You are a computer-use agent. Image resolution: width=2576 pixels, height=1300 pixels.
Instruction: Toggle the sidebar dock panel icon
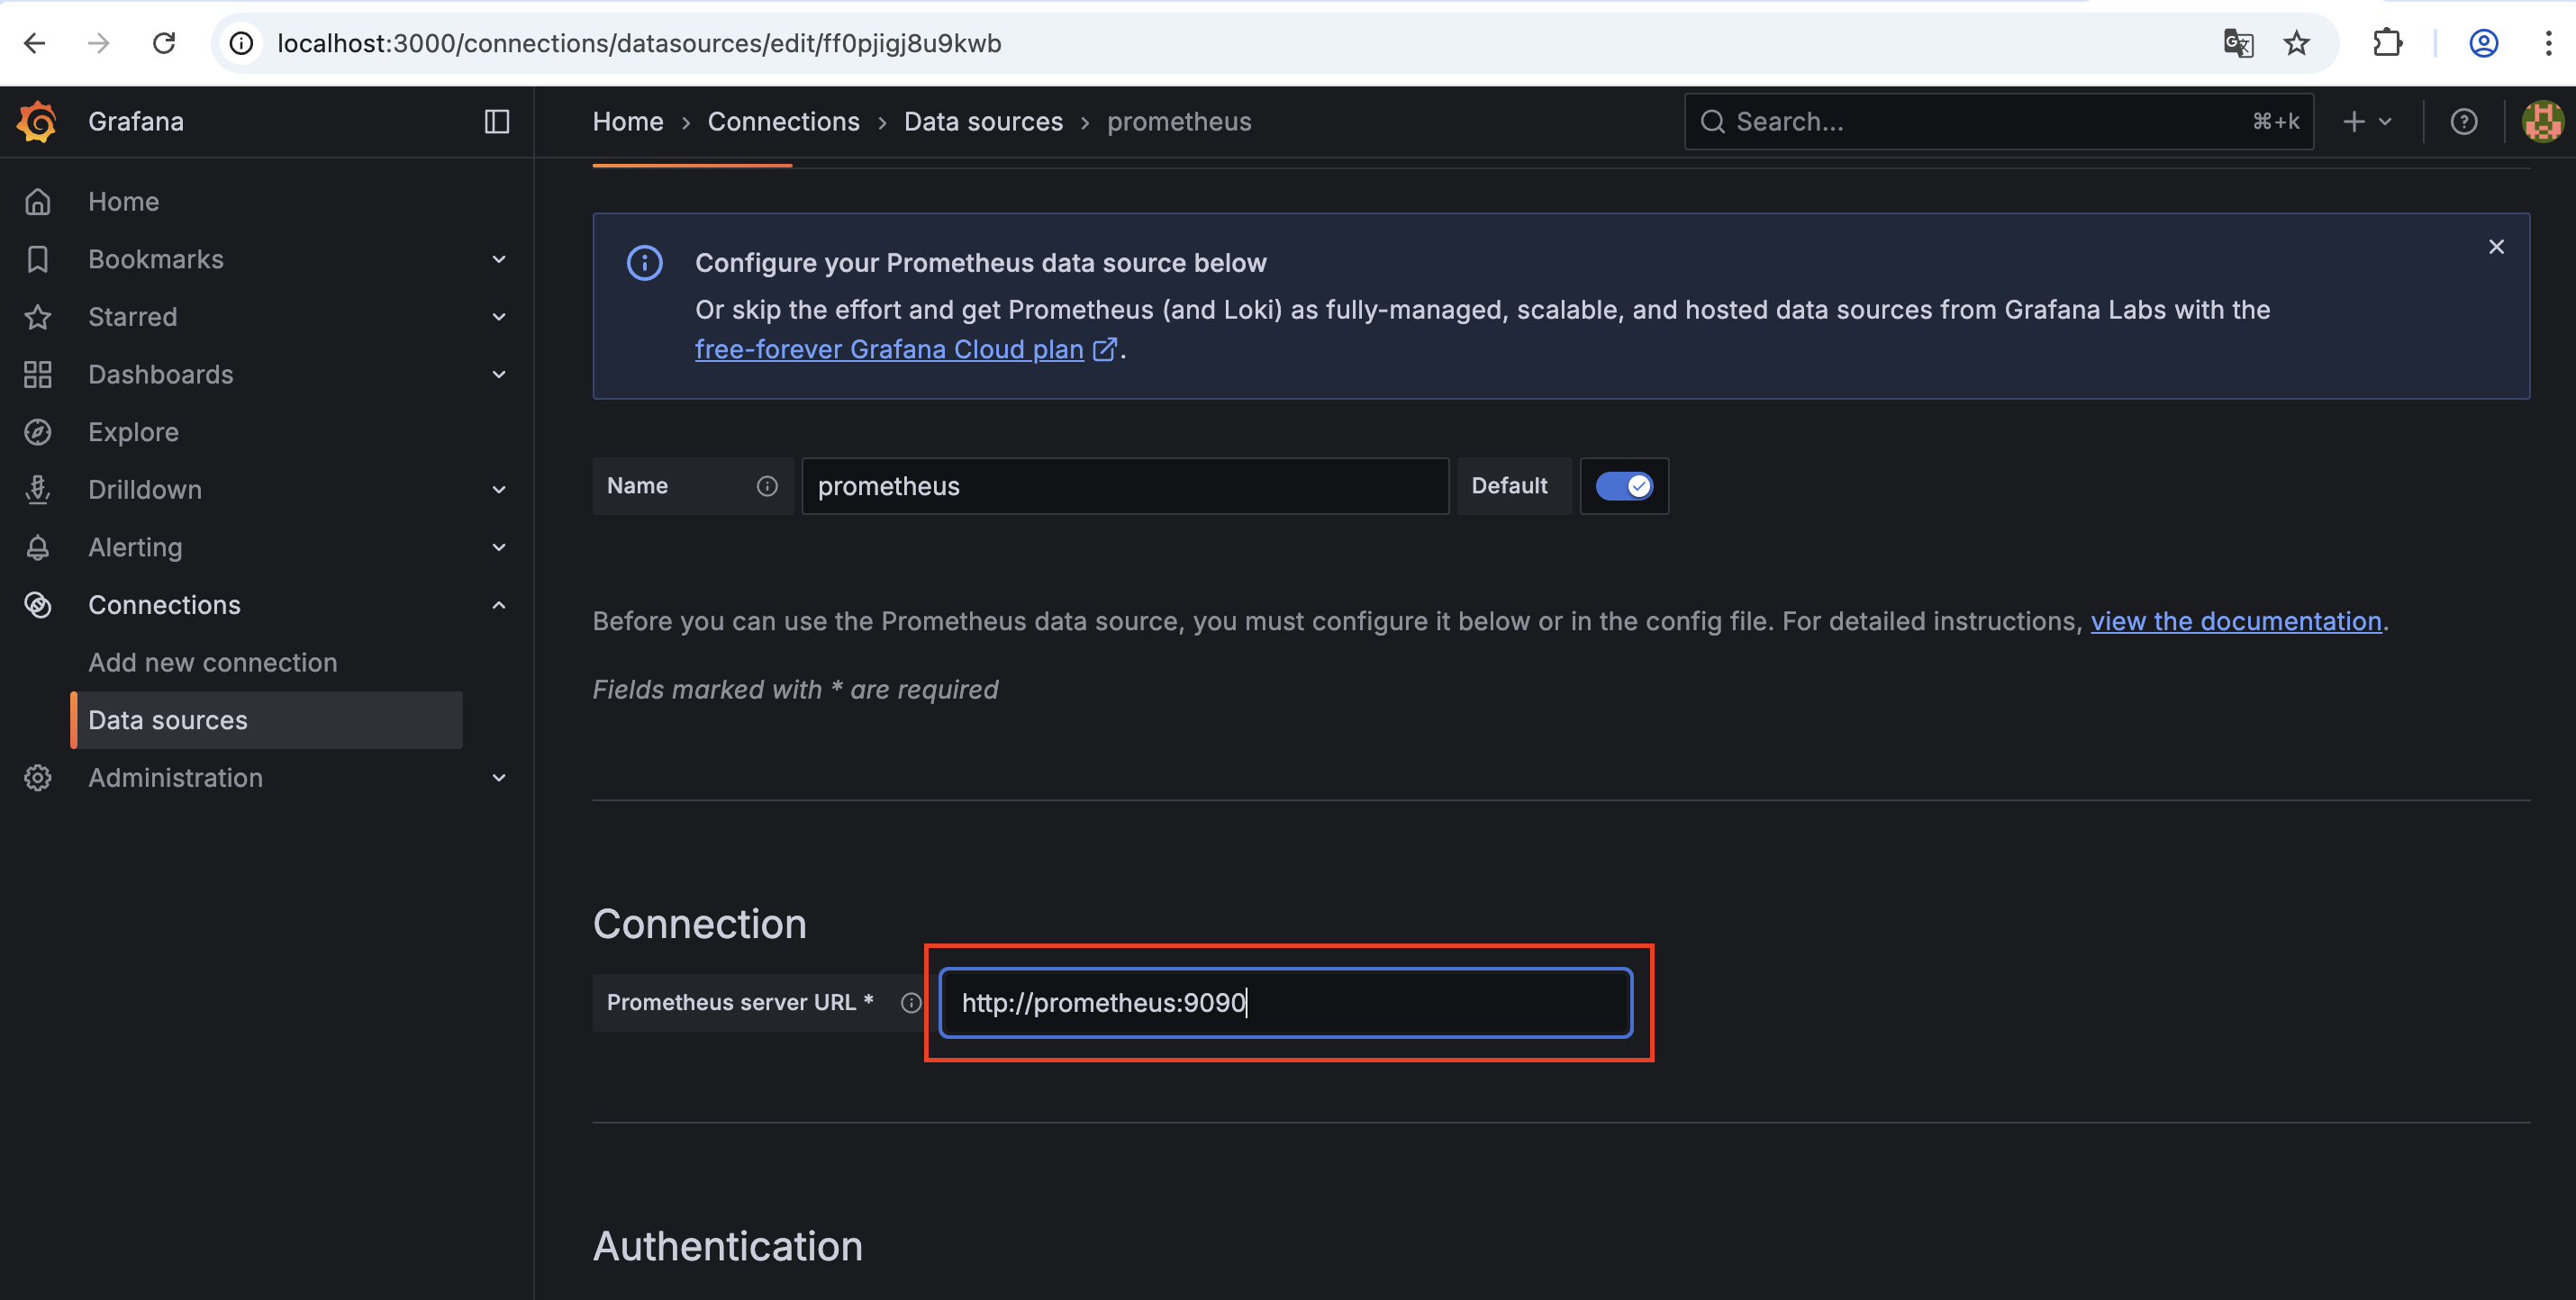tap(497, 122)
